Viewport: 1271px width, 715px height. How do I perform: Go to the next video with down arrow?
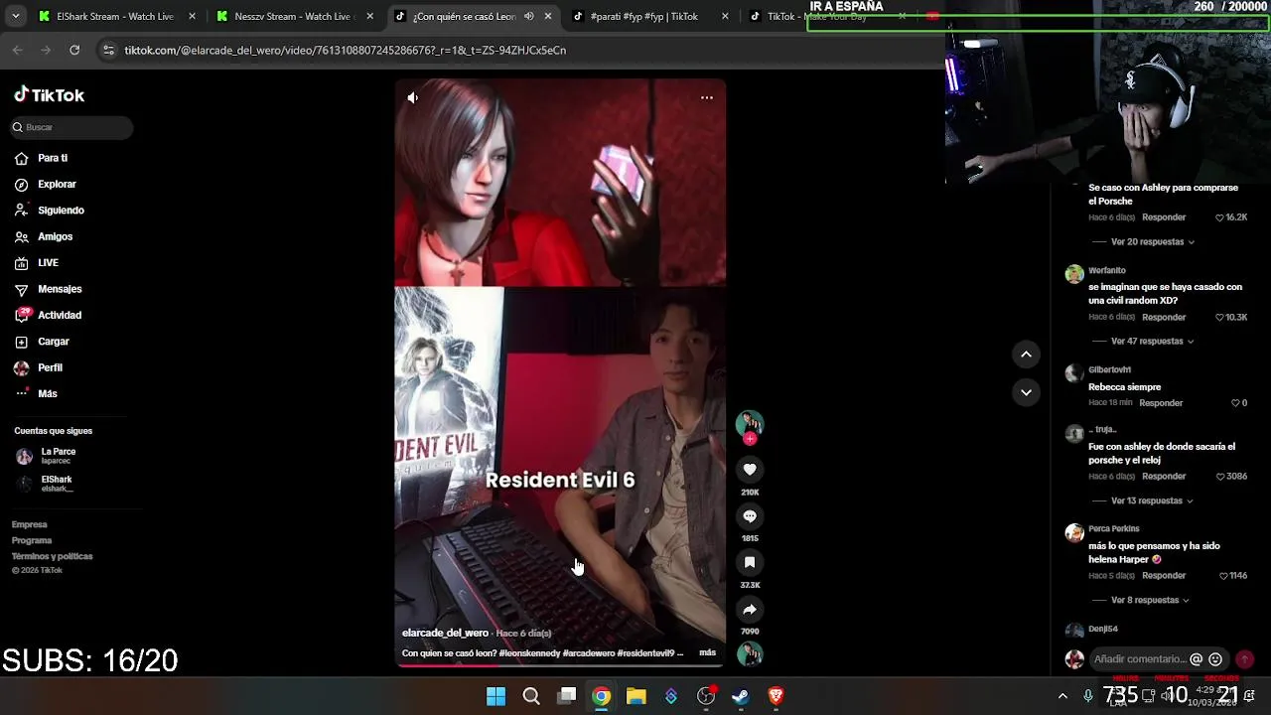[x=1026, y=392]
